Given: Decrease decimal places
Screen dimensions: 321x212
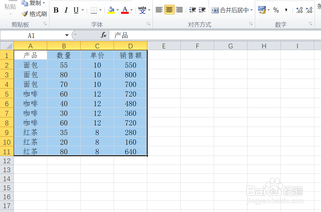Looking at the screenshot, I should [x=309, y=10].
